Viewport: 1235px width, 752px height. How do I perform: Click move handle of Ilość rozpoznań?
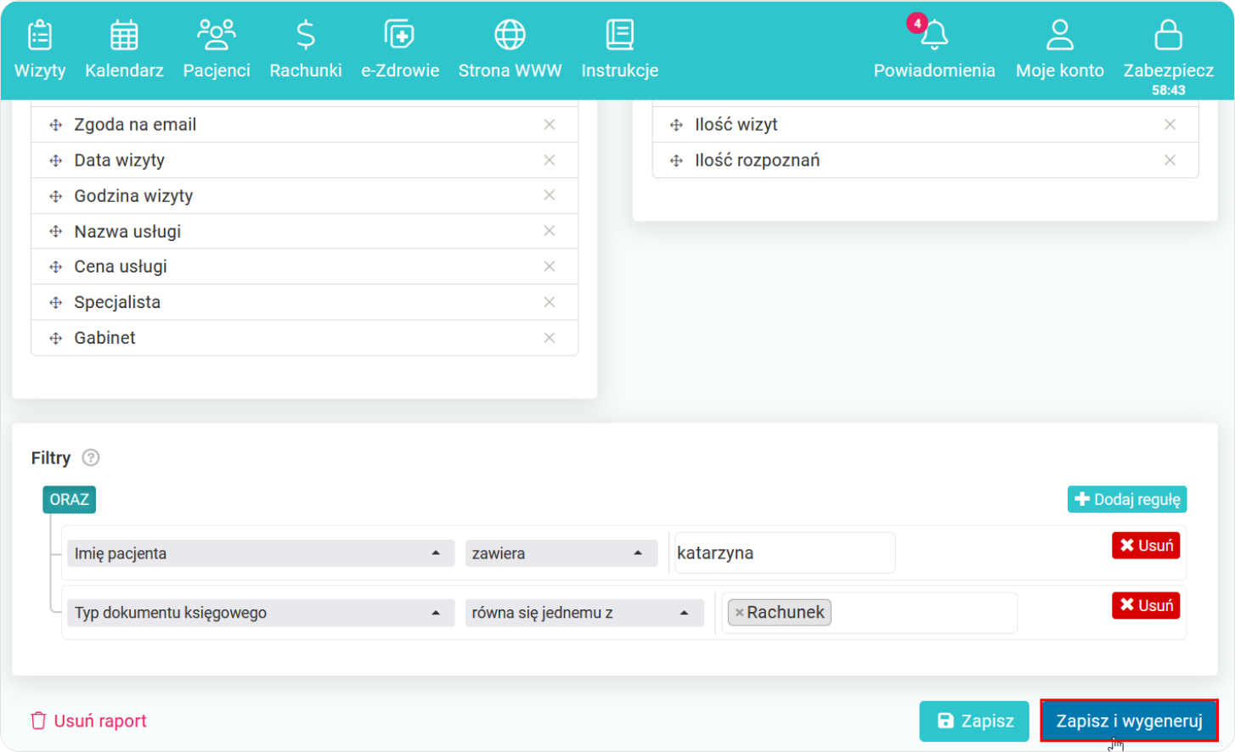[x=677, y=160]
